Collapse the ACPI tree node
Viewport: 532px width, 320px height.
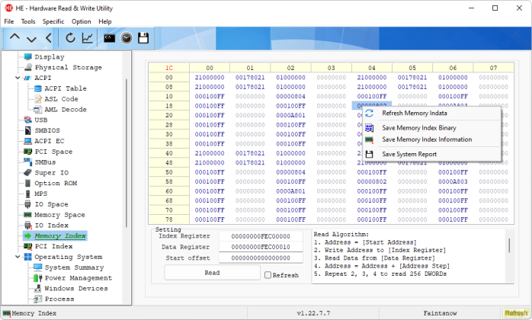click(x=18, y=78)
